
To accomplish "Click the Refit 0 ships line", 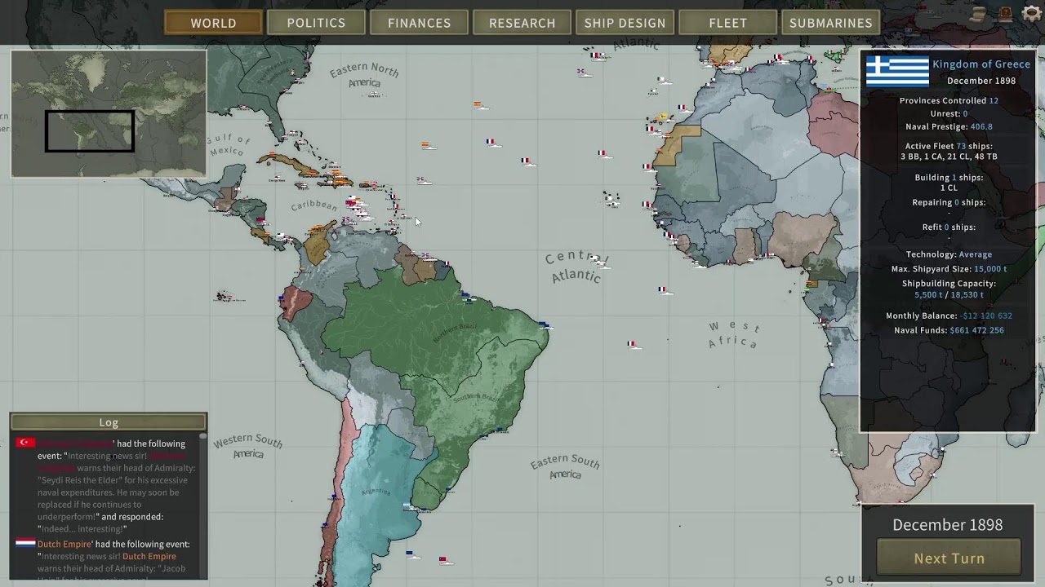I will [x=949, y=227].
